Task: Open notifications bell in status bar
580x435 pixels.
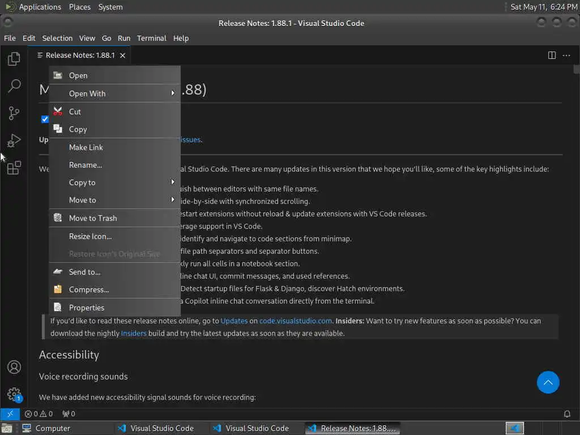Action: (x=567, y=413)
